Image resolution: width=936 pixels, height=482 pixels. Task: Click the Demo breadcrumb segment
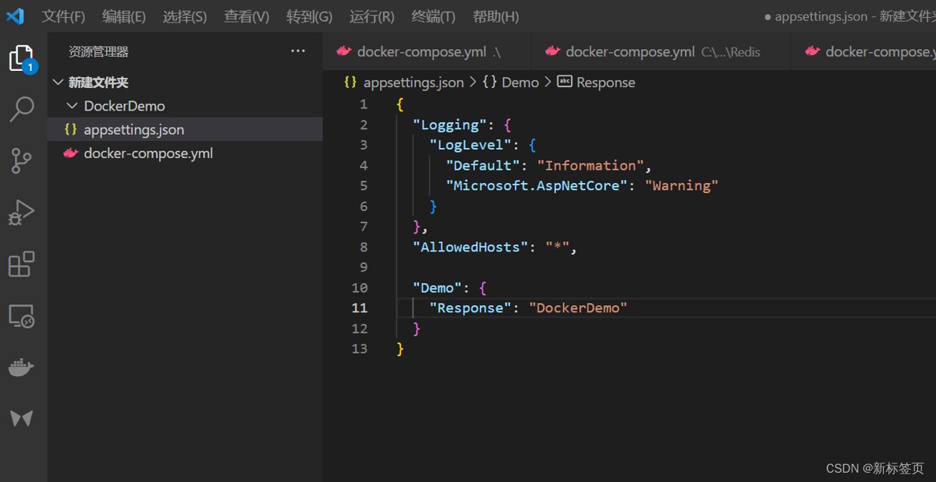519,83
